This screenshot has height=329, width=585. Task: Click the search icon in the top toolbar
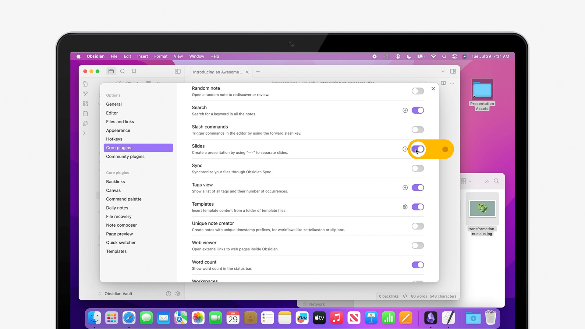(122, 71)
